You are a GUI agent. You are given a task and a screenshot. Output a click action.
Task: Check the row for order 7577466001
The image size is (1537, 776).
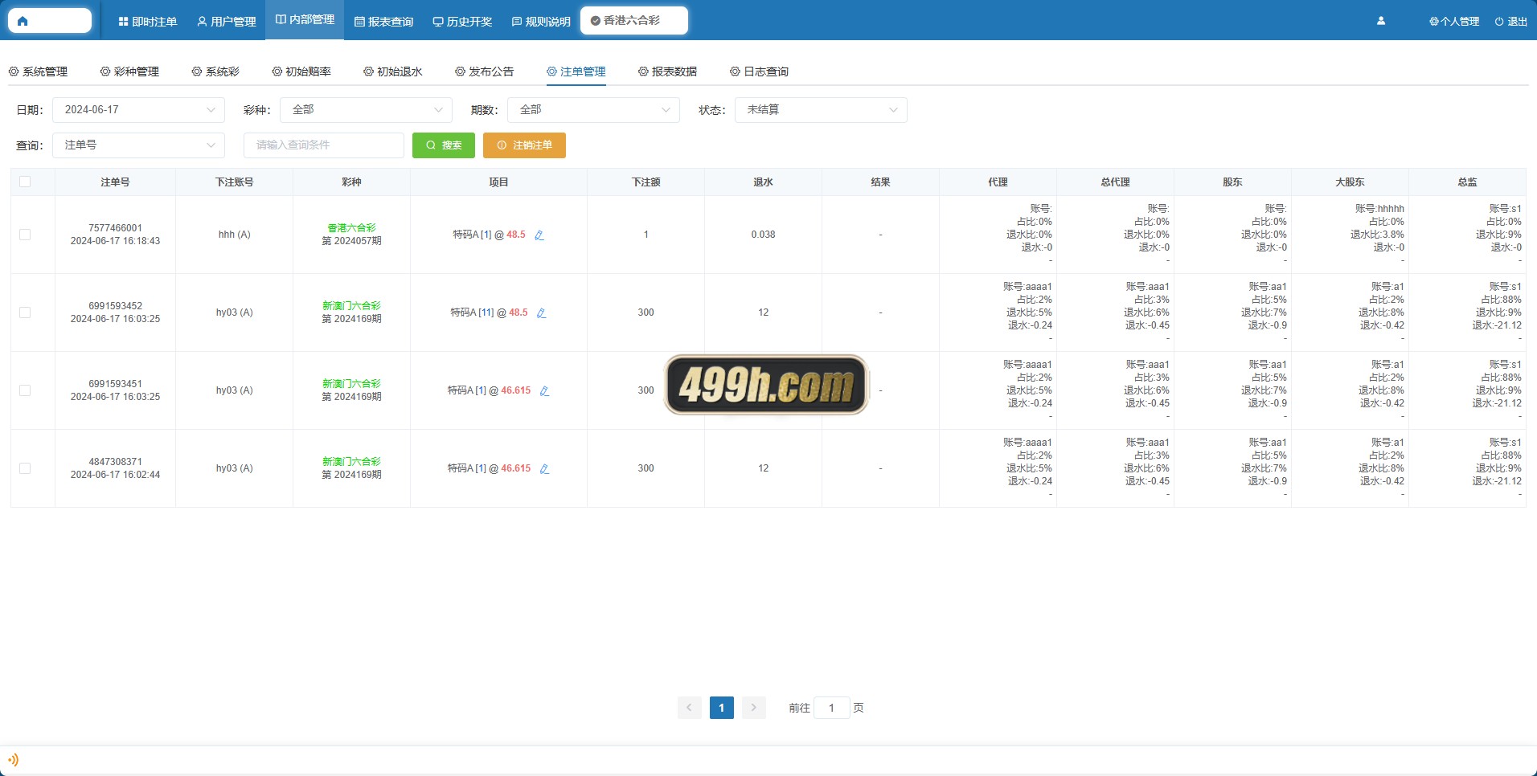tap(25, 235)
